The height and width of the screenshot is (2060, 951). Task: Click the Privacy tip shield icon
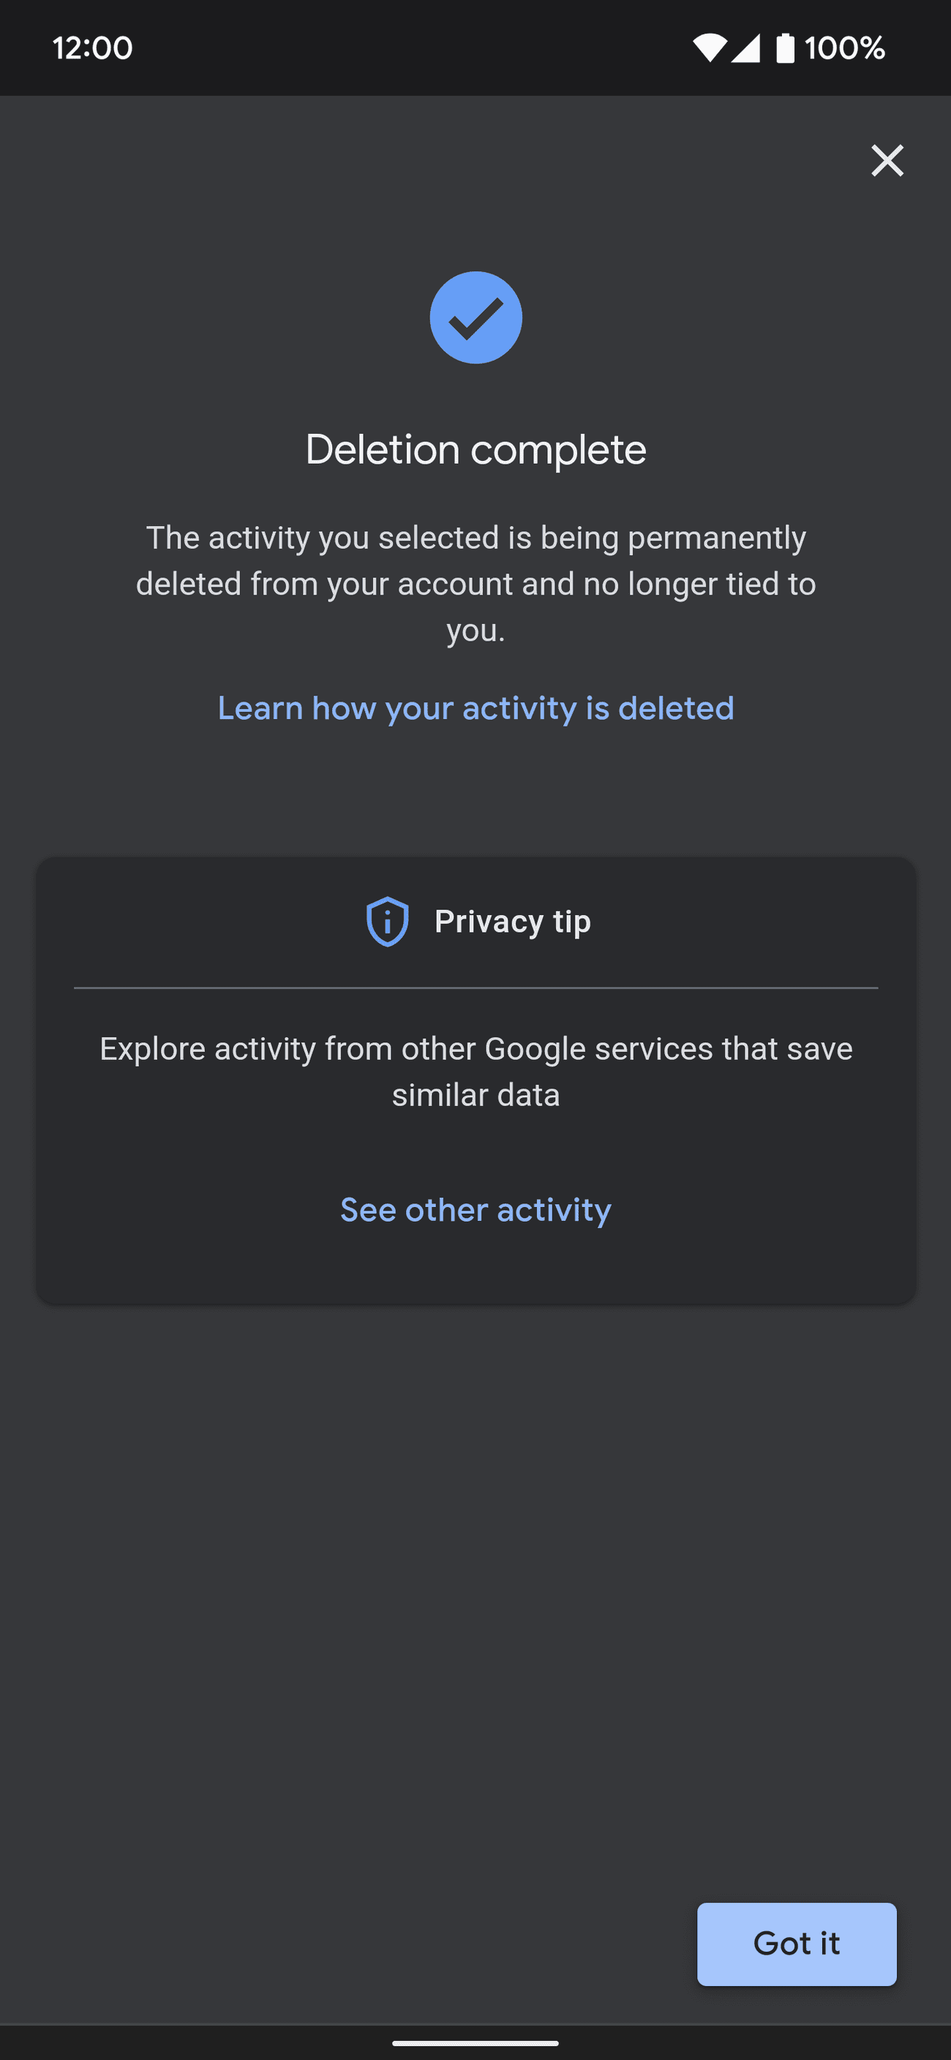click(387, 921)
